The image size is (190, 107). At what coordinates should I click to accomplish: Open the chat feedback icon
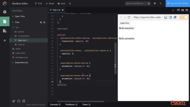point(24,101)
